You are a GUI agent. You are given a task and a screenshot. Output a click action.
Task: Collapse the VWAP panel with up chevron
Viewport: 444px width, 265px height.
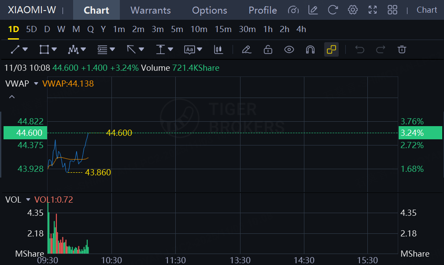tap(12, 97)
